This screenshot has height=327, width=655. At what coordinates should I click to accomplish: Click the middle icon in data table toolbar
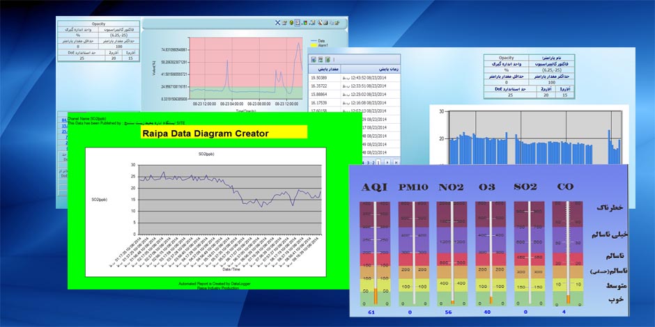pyautogui.click(x=321, y=60)
